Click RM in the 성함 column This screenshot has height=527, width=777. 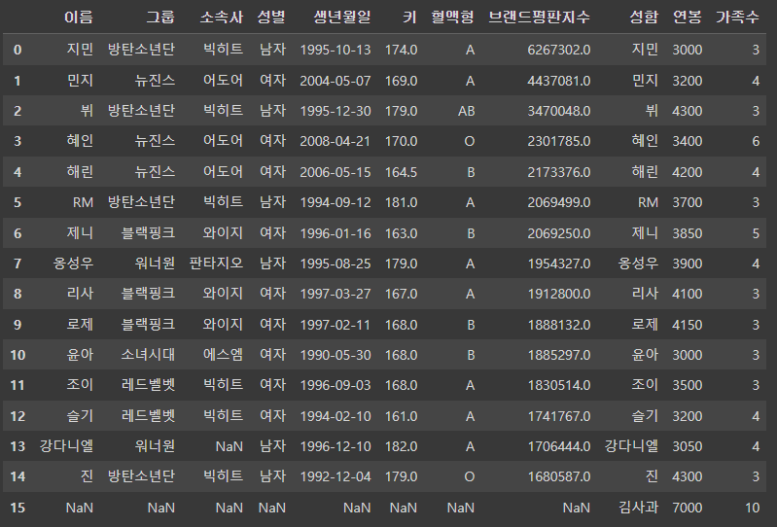click(648, 202)
